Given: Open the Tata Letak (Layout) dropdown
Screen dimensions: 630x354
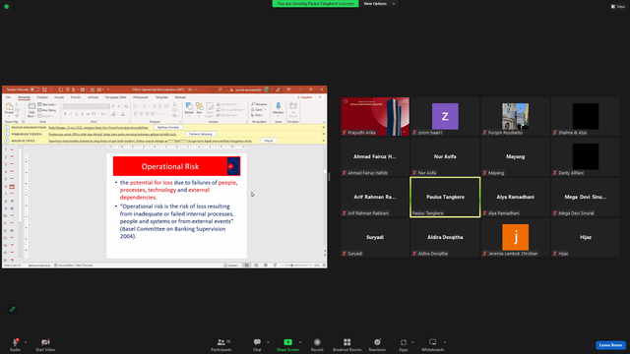Looking at the screenshot, I should coord(47,104).
